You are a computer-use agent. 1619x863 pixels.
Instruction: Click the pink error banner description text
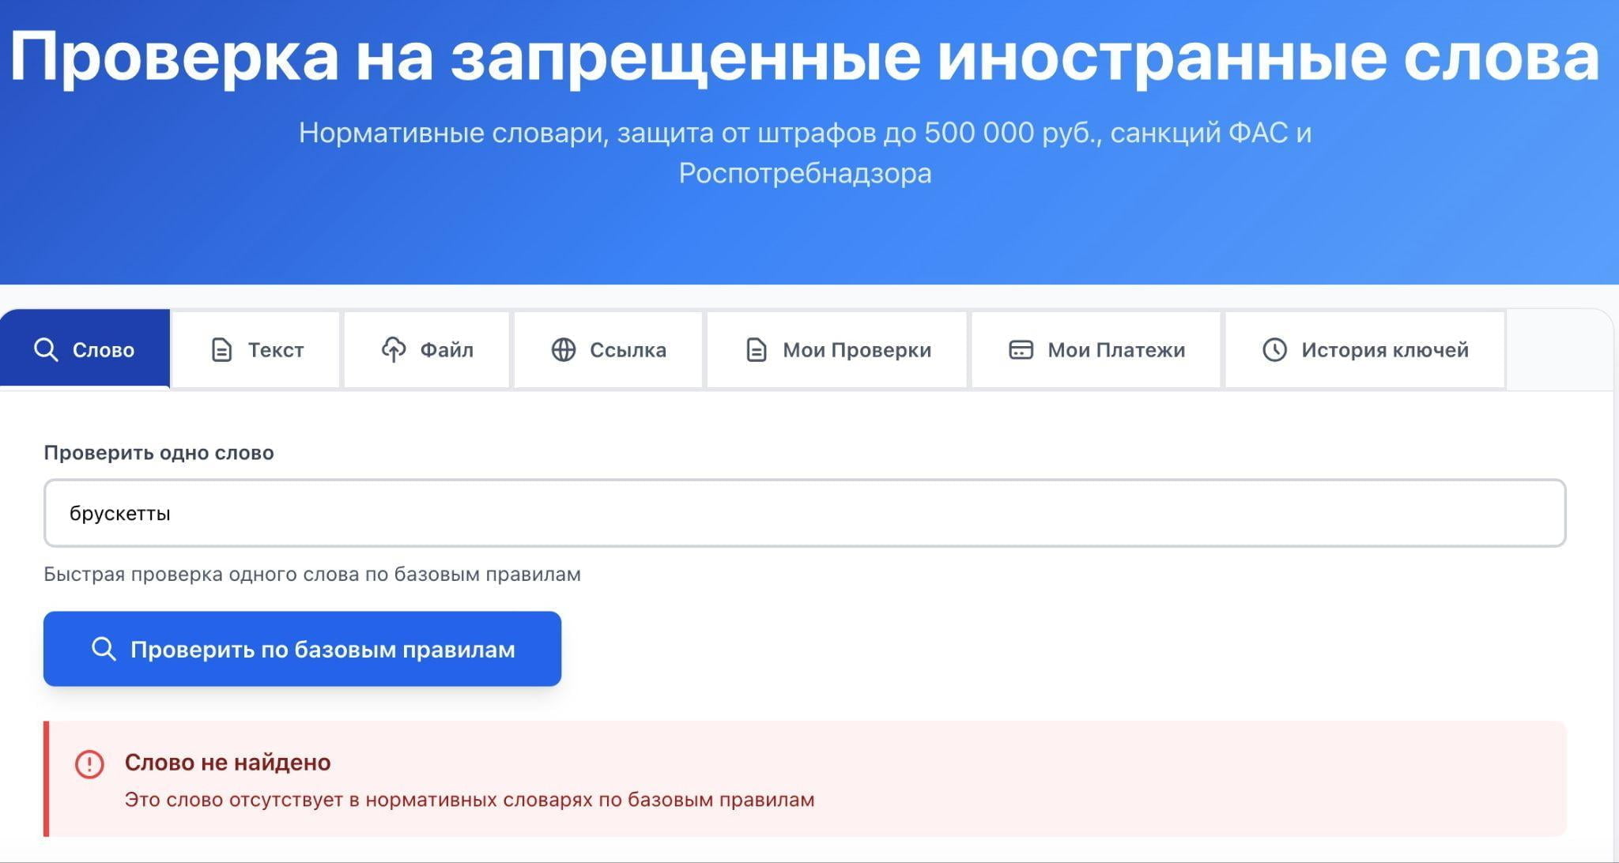click(470, 799)
